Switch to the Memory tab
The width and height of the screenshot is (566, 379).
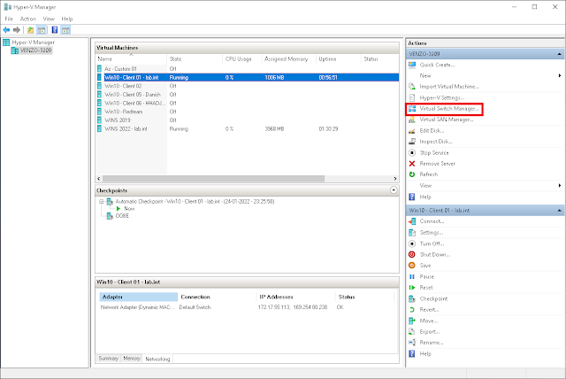click(x=132, y=359)
